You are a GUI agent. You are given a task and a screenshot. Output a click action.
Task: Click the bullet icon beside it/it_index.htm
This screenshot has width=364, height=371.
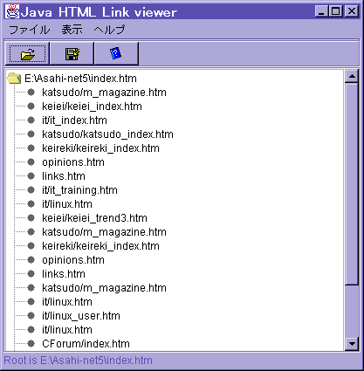tap(31, 120)
